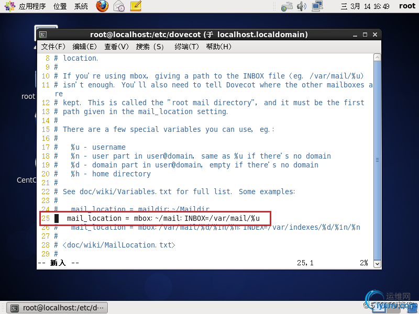Viewport: 419px width, 314px height.
Task: Click the '2%' file position indicator
Action: pyautogui.click(x=364, y=263)
